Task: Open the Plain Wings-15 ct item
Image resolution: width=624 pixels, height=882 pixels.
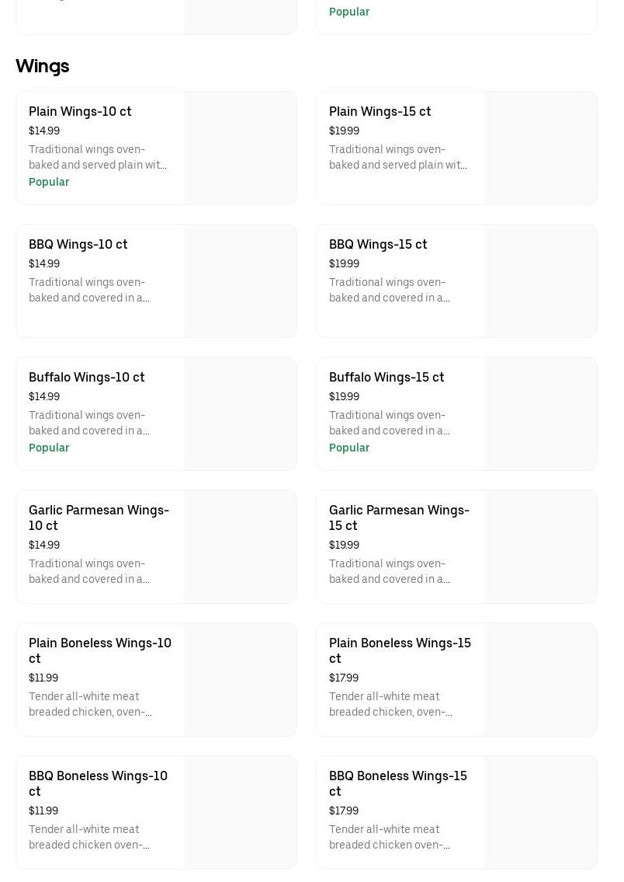Action: tap(380, 111)
